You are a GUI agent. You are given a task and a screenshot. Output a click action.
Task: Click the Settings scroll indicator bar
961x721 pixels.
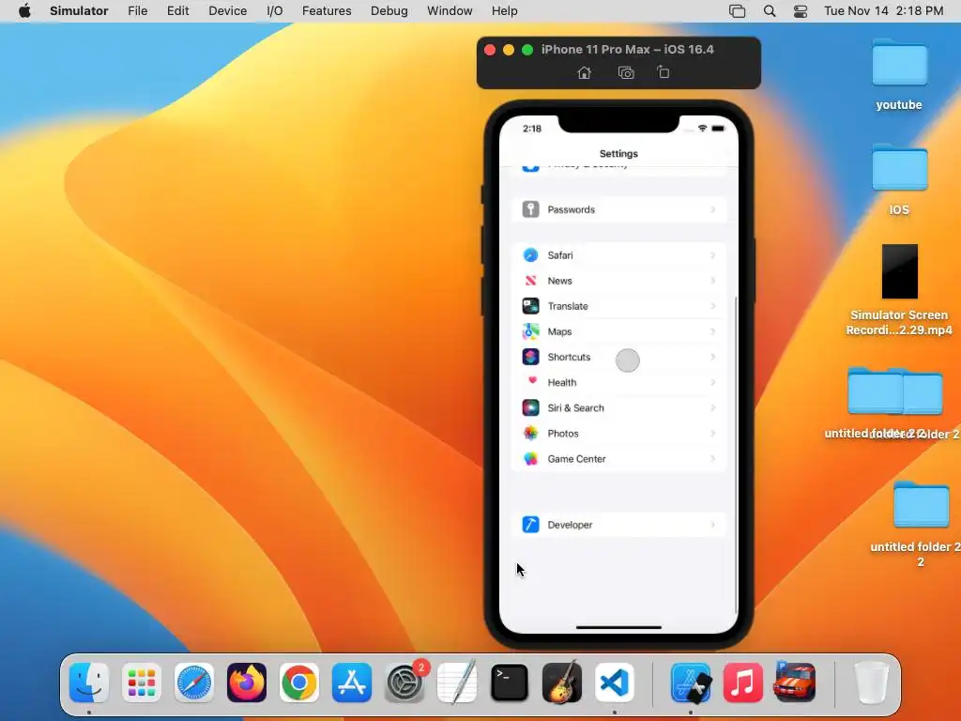tap(736, 455)
